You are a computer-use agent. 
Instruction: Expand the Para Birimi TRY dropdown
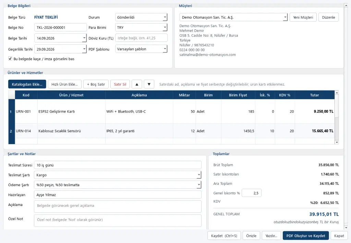(x=141, y=27)
